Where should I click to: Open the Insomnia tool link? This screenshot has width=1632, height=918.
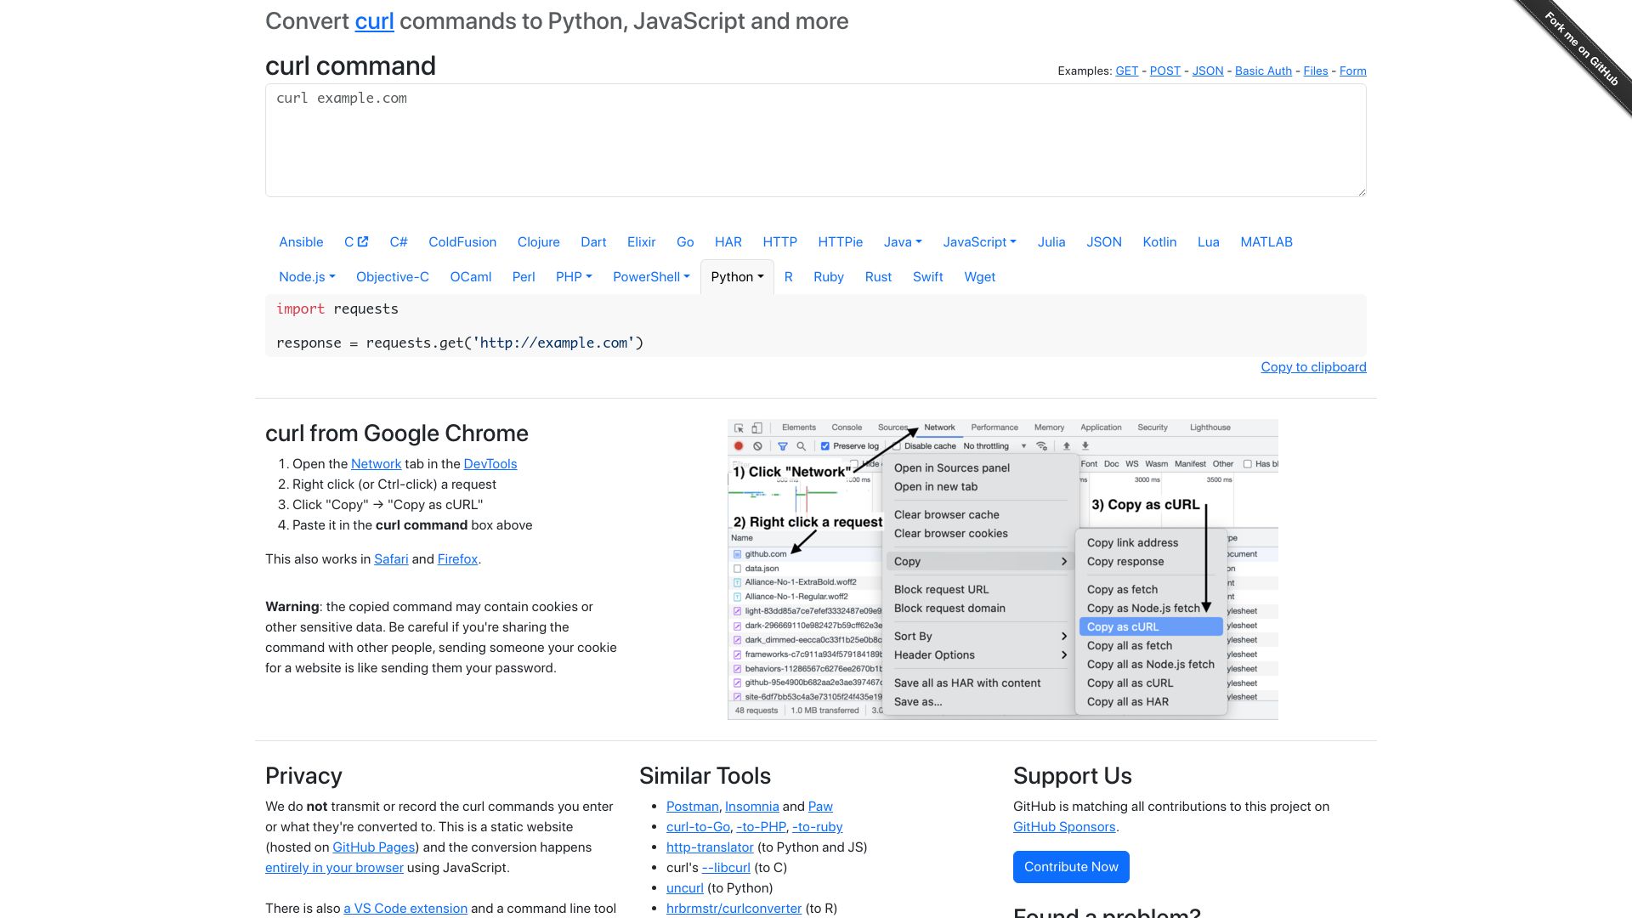pos(751,807)
